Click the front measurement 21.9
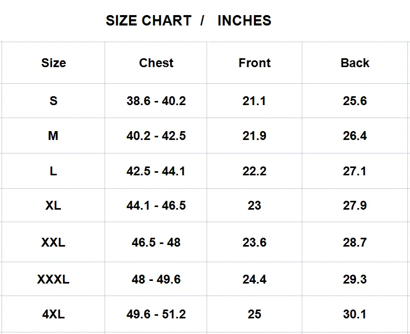This screenshot has width=410, height=334. click(254, 136)
